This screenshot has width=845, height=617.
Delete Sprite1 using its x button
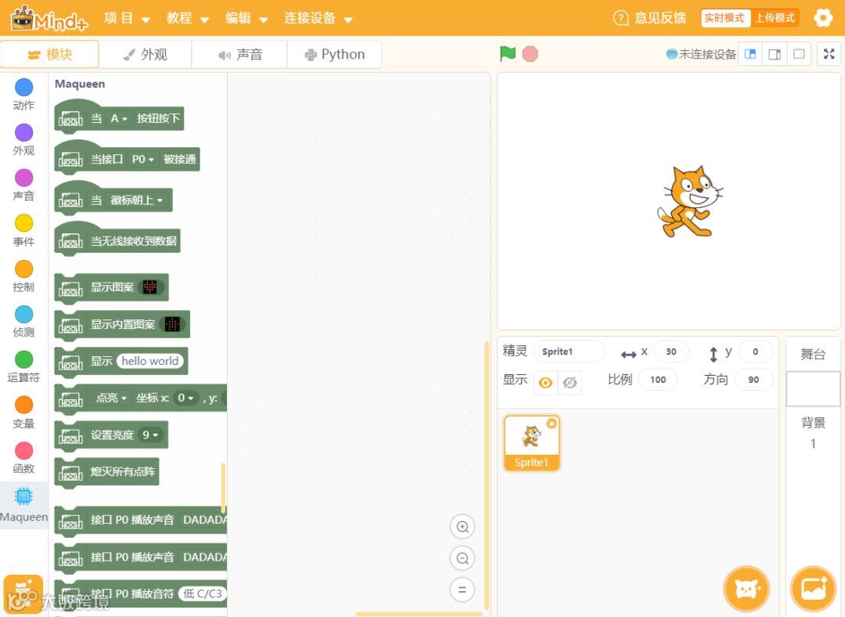(x=552, y=424)
